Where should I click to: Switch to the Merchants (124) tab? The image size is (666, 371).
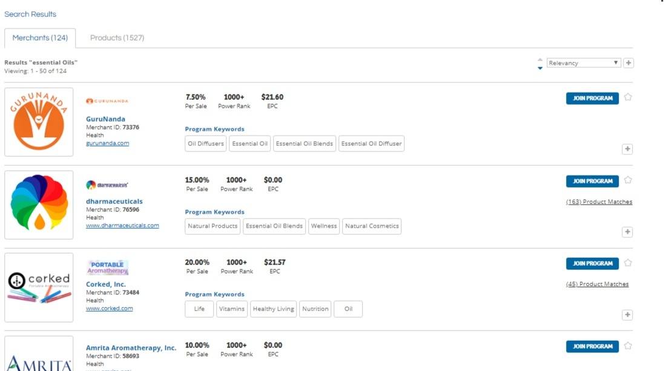point(40,38)
